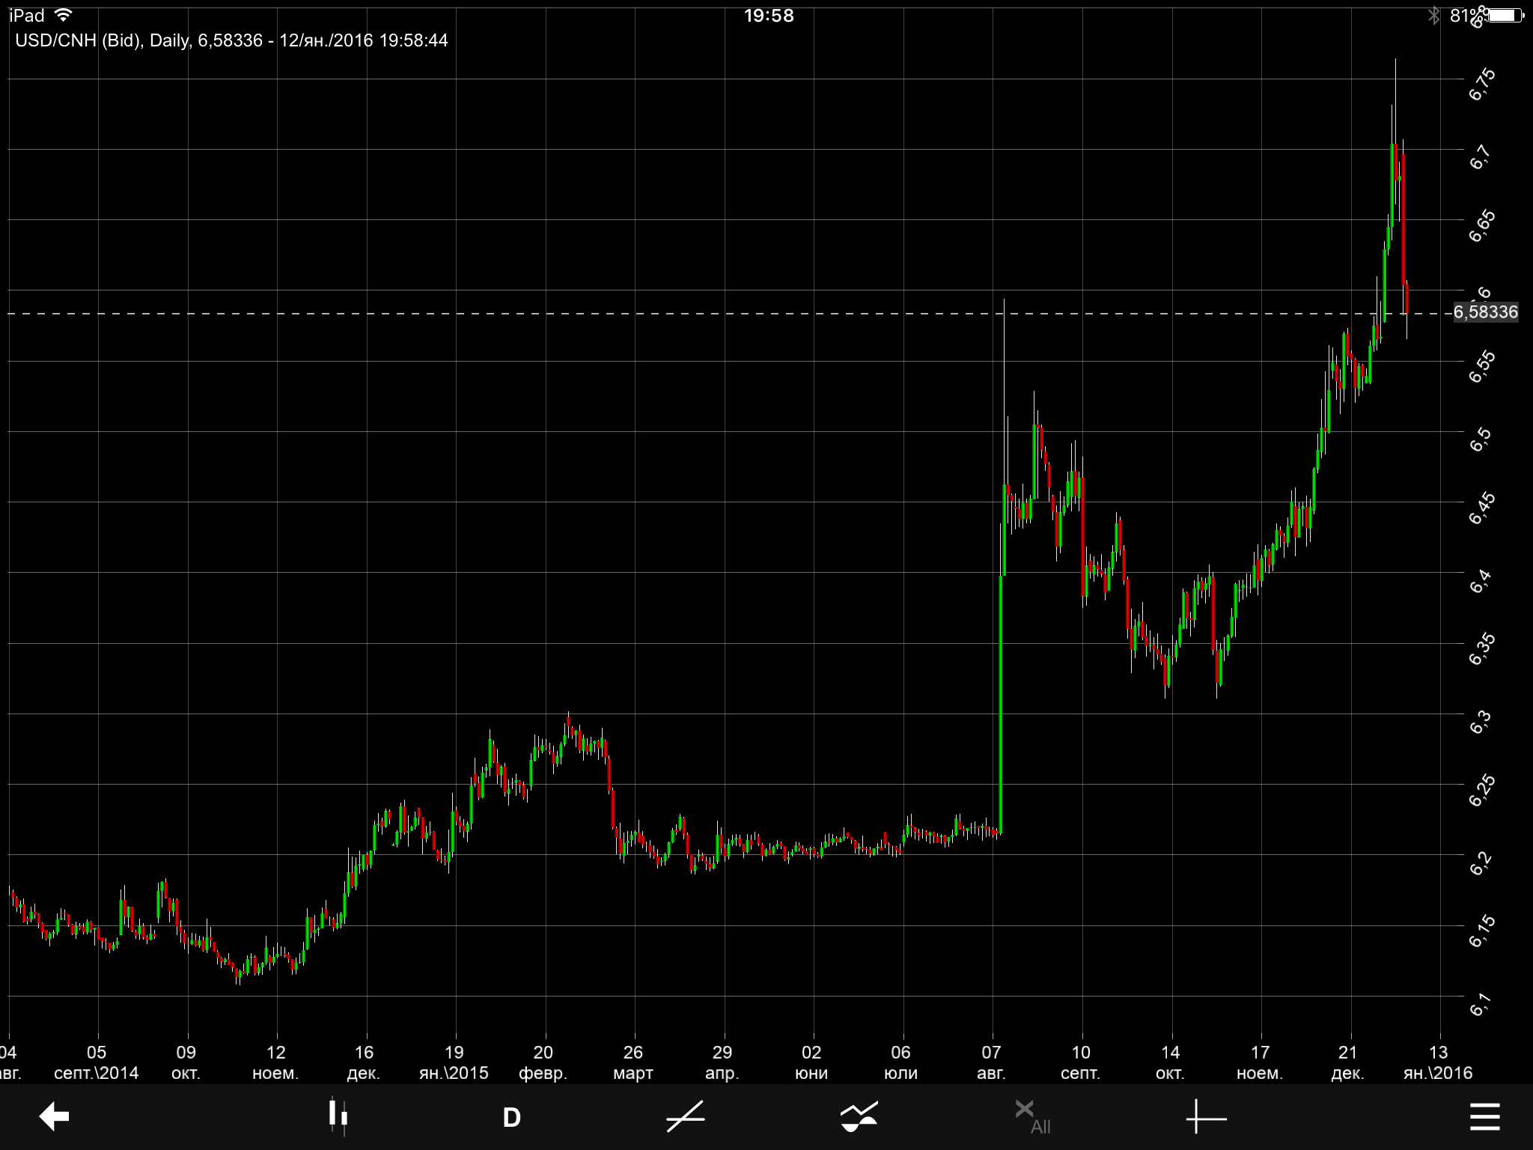Click the 6,7 price axis label
This screenshot has width=1533, height=1150.
click(x=1480, y=156)
